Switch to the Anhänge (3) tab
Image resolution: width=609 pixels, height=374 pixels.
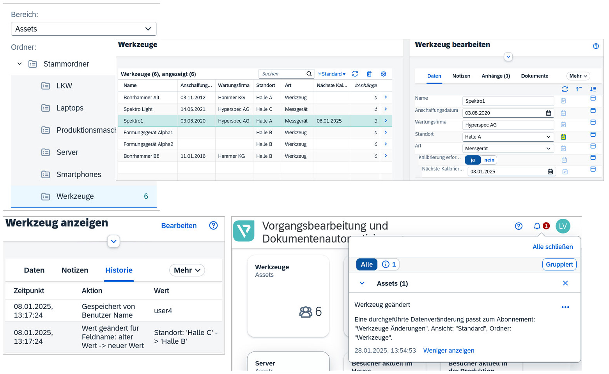coord(495,76)
